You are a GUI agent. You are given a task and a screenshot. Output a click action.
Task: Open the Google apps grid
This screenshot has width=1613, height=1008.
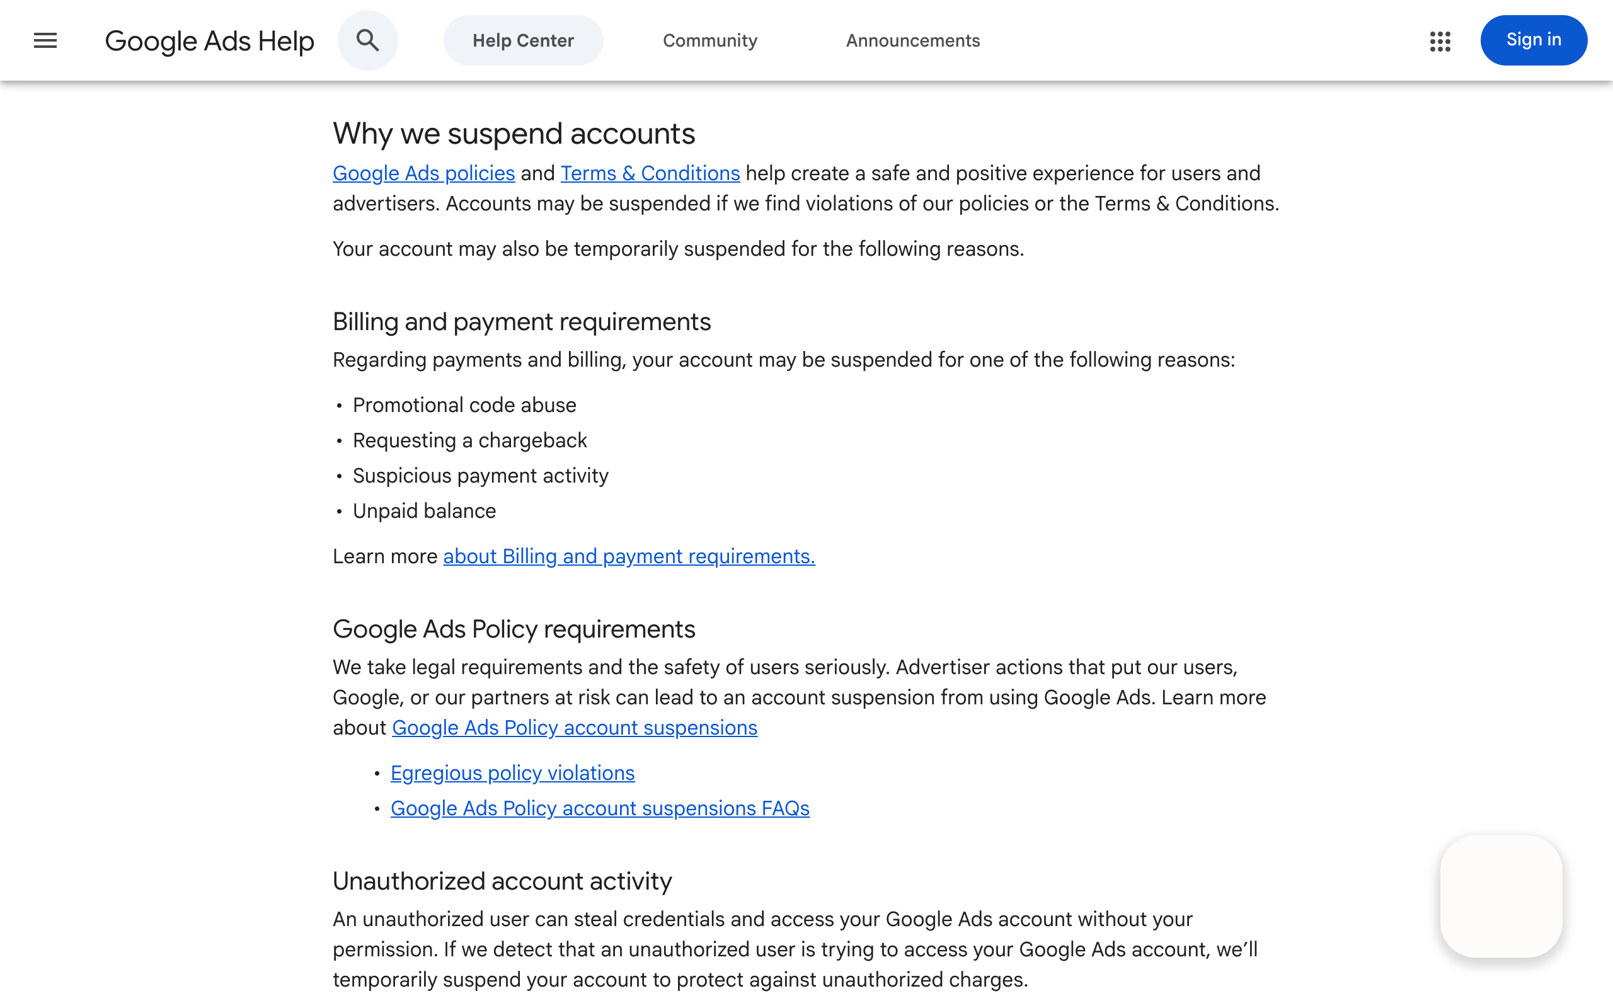(1440, 41)
